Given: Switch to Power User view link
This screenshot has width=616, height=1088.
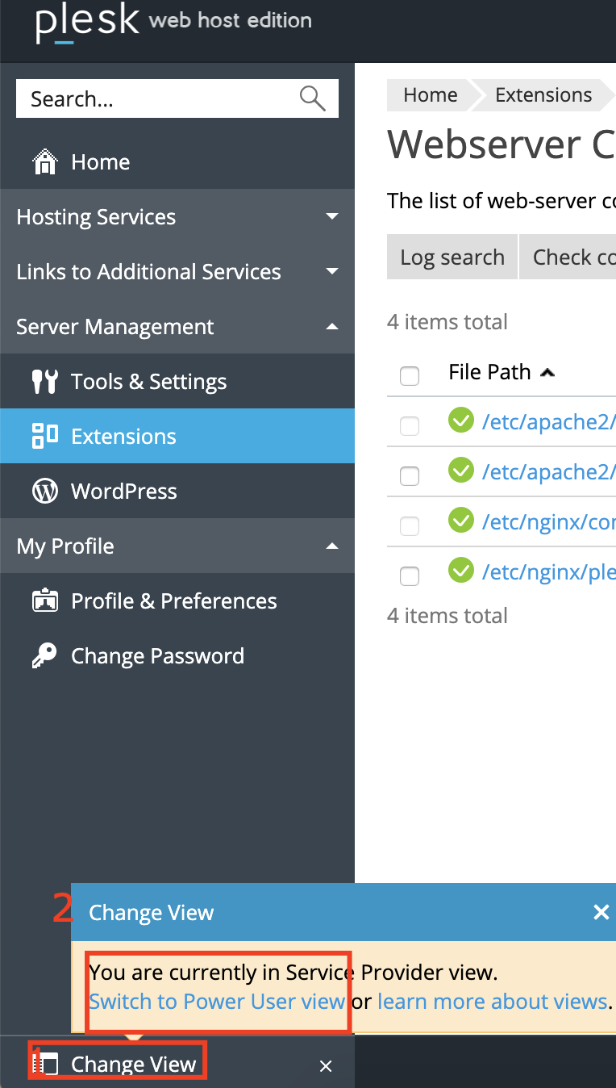Looking at the screenshot, I should 217,1002.
